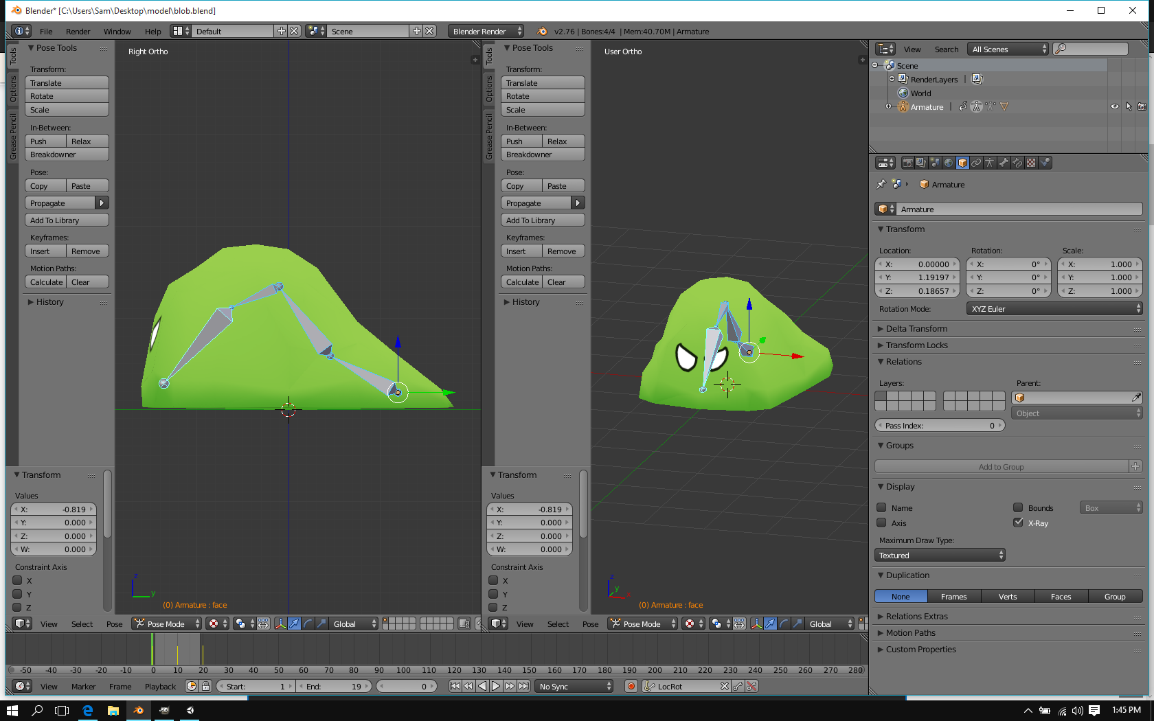Image resolution: width=1154 pixels, height=721 pixels.
Task: Toggle Armature renderability camera in outliner
Action: coord(1142,106)
